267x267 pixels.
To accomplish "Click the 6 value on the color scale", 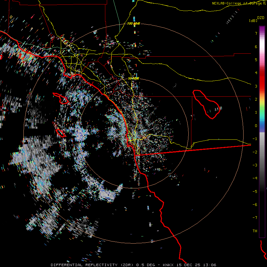I will tap(256, 47).
